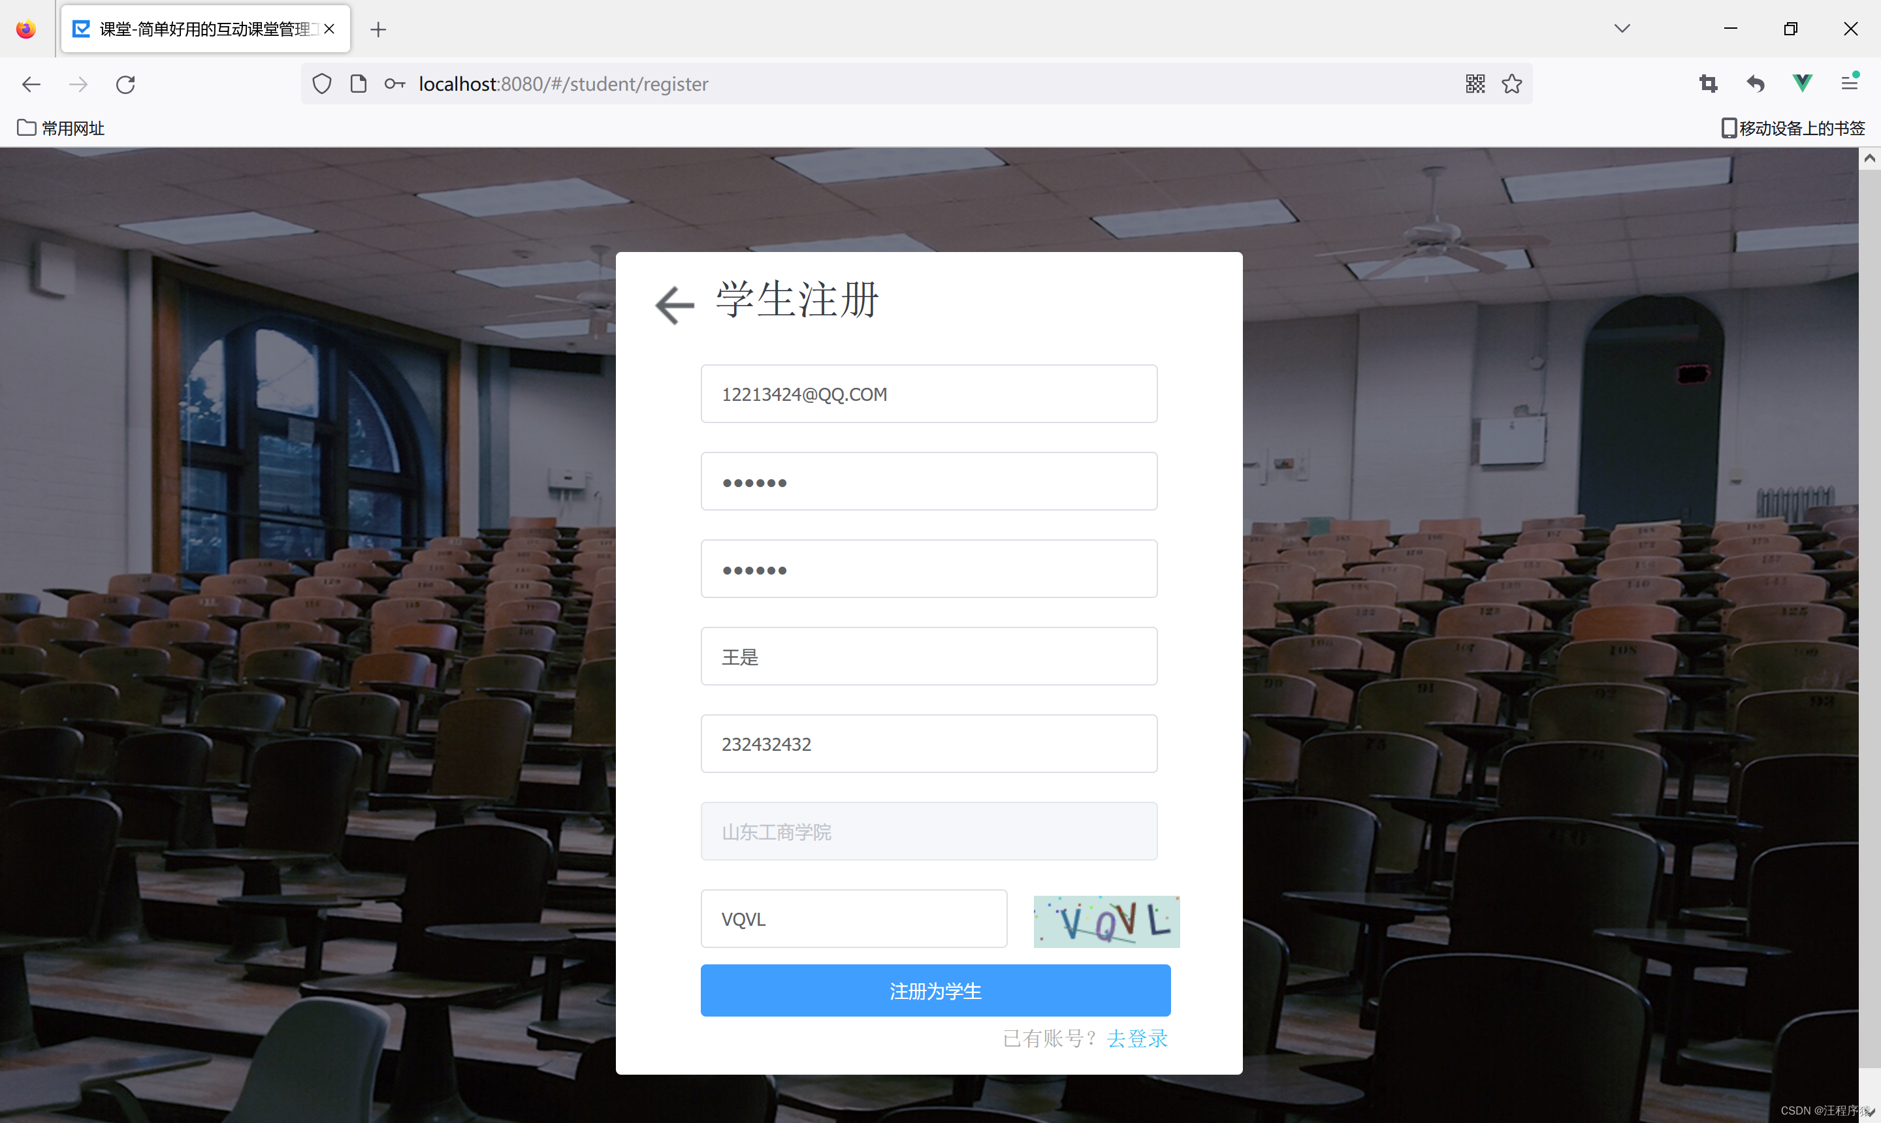Click the shield tracking protection icon
The height and width of the screenshot is (1123, 1881).
(x=322, y=84)
